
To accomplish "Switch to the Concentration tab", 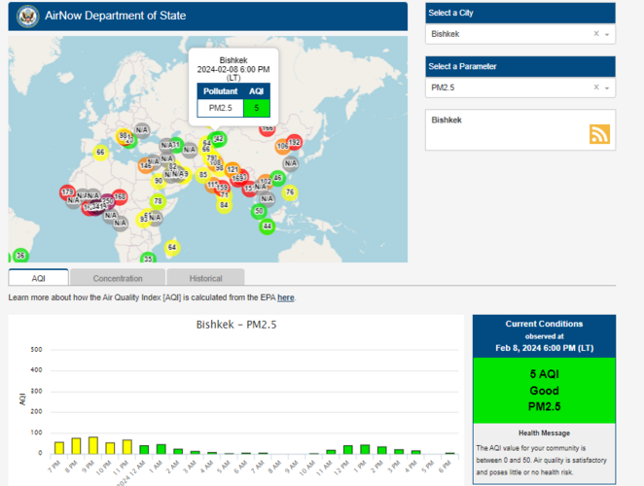I will pos(118,278).
